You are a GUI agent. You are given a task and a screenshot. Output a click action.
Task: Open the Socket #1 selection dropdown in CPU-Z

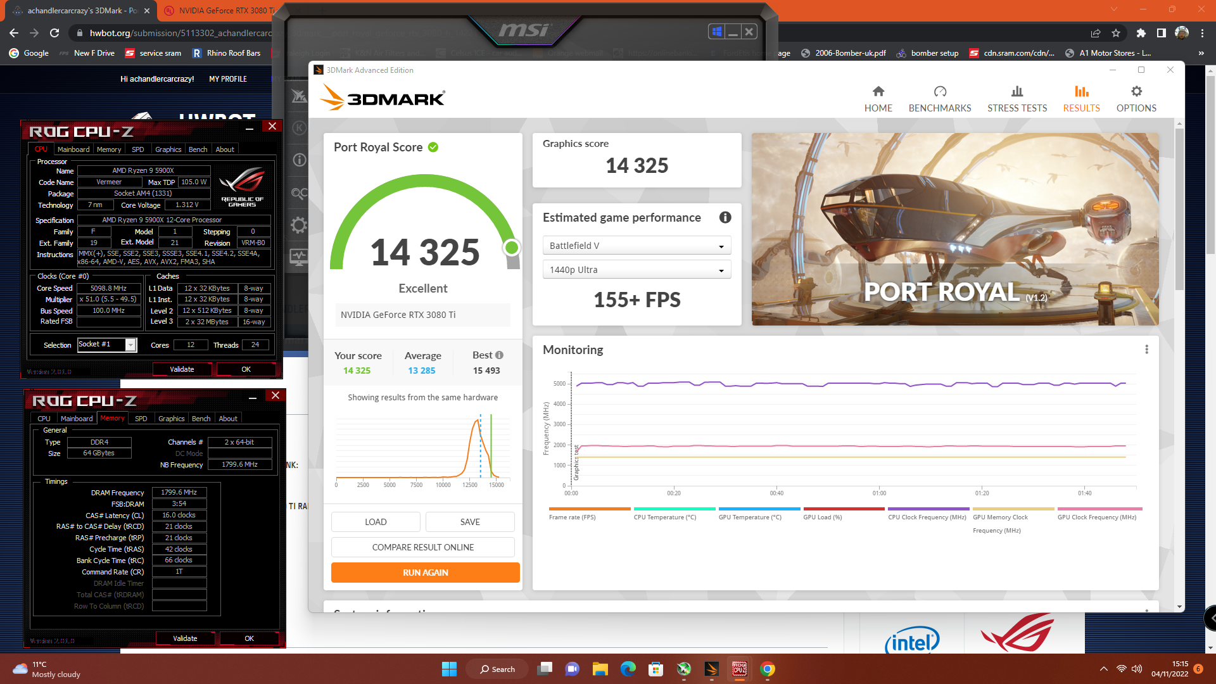(x=130, y=345)
